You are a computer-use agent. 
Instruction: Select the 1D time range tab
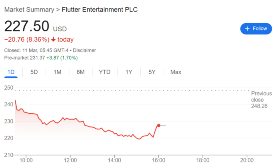(x=11, y=72)
